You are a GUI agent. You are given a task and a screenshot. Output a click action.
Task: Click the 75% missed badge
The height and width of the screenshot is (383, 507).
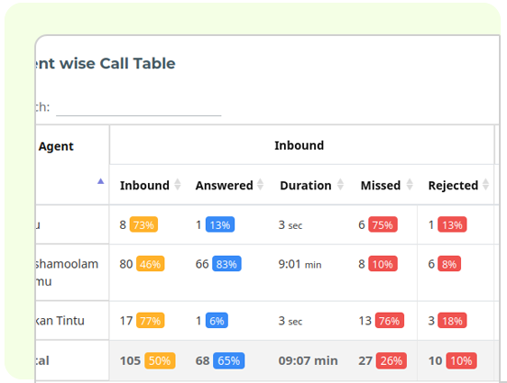click(383, 224)
